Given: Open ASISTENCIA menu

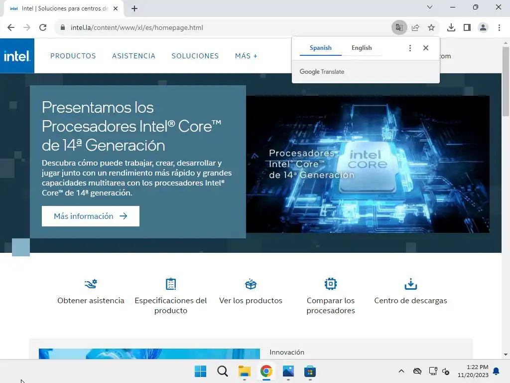Looking at the screenshot, I should click(x=133, y=56).
